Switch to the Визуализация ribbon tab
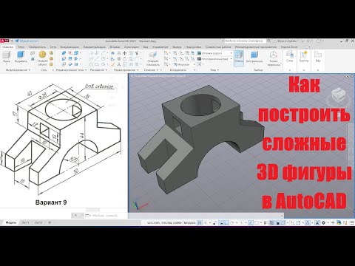Image resolution: width=355 pixels, height=266 pixels. pos(70,47)
